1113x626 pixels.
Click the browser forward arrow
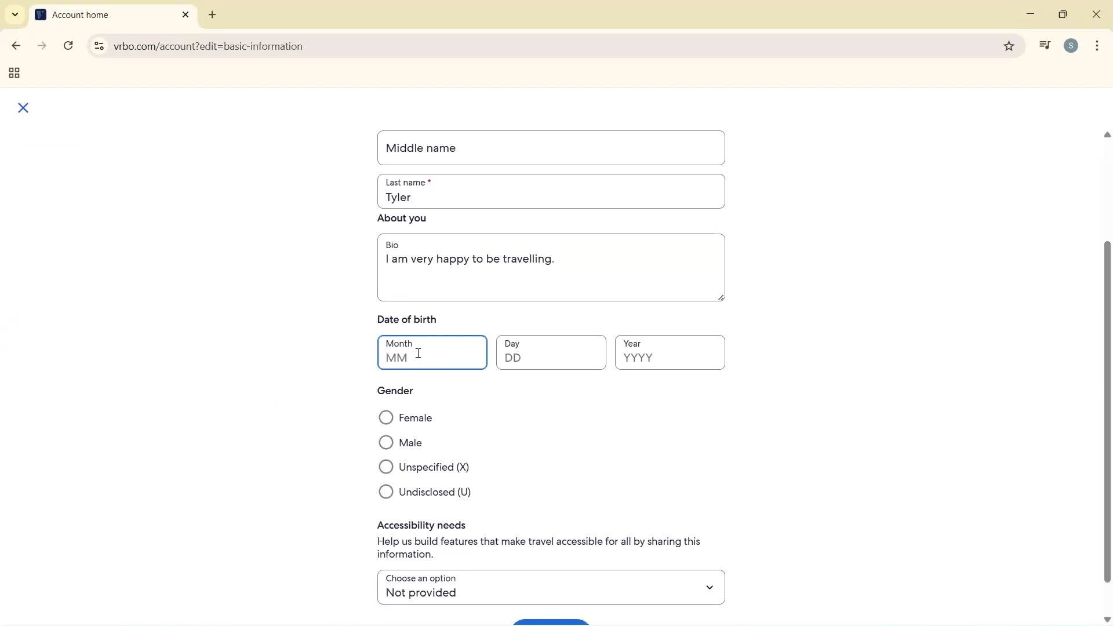[42, 46]
